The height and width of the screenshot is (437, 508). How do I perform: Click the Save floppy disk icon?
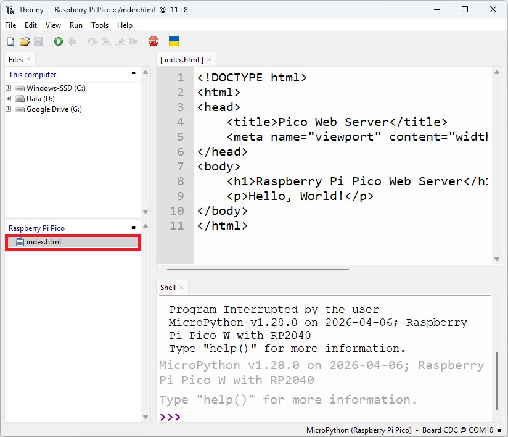(x=38, y=41)
